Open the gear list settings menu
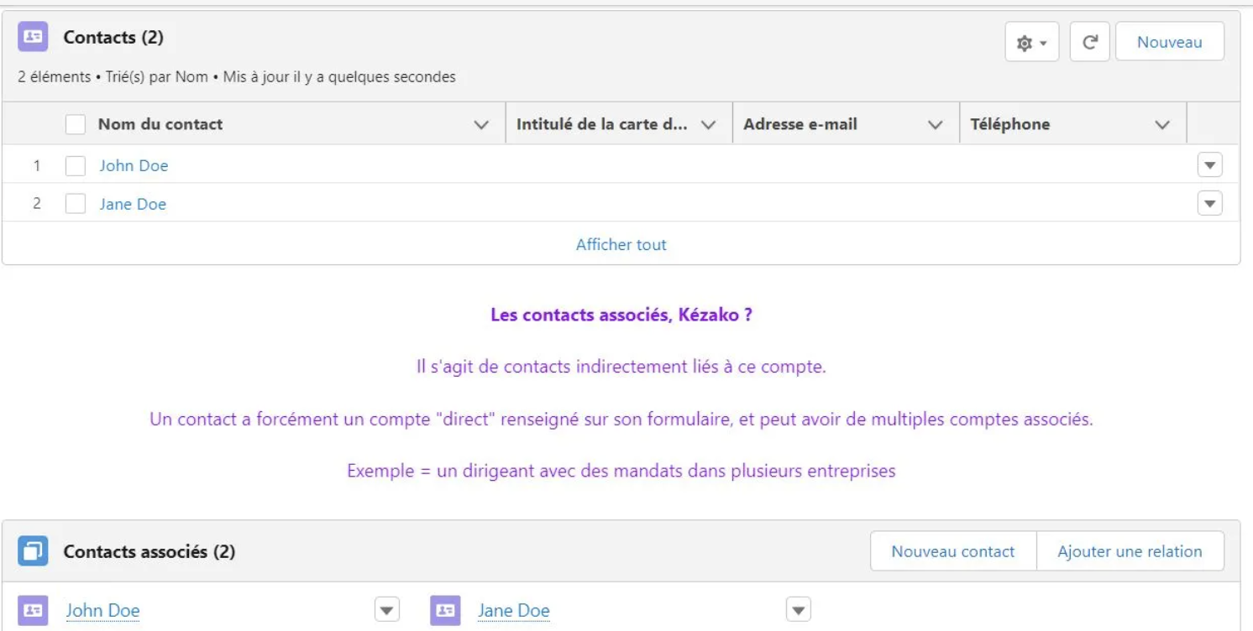The height and width of the screenshot is (631, 1253). 1031,43
